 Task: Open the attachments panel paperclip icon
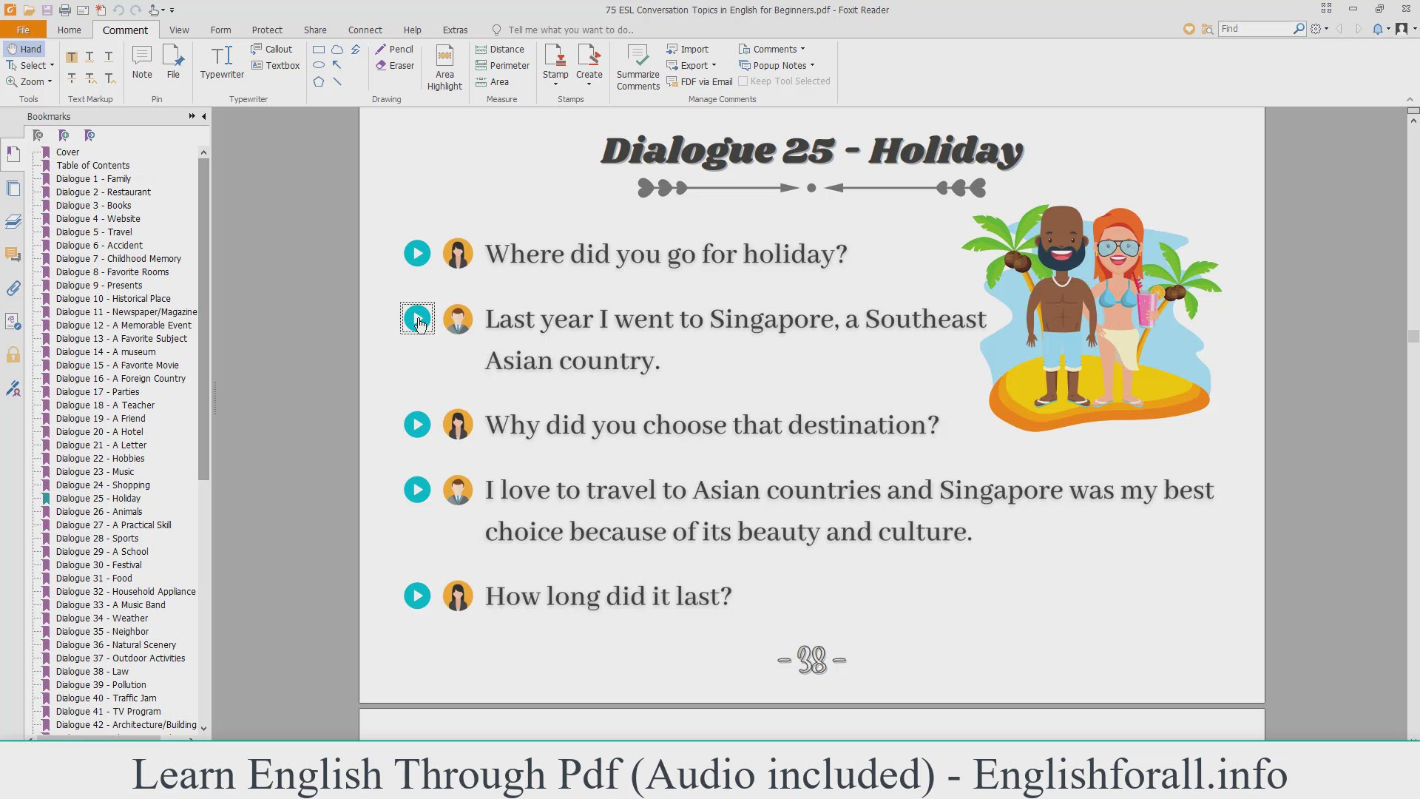[13, 289]
